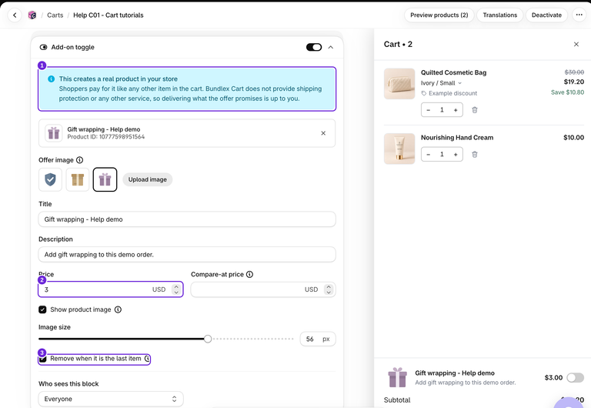Click the Help C01 - Cart tutorials breadcrumb
Viewport: 591px width, 408px height.
coord(109,15)
